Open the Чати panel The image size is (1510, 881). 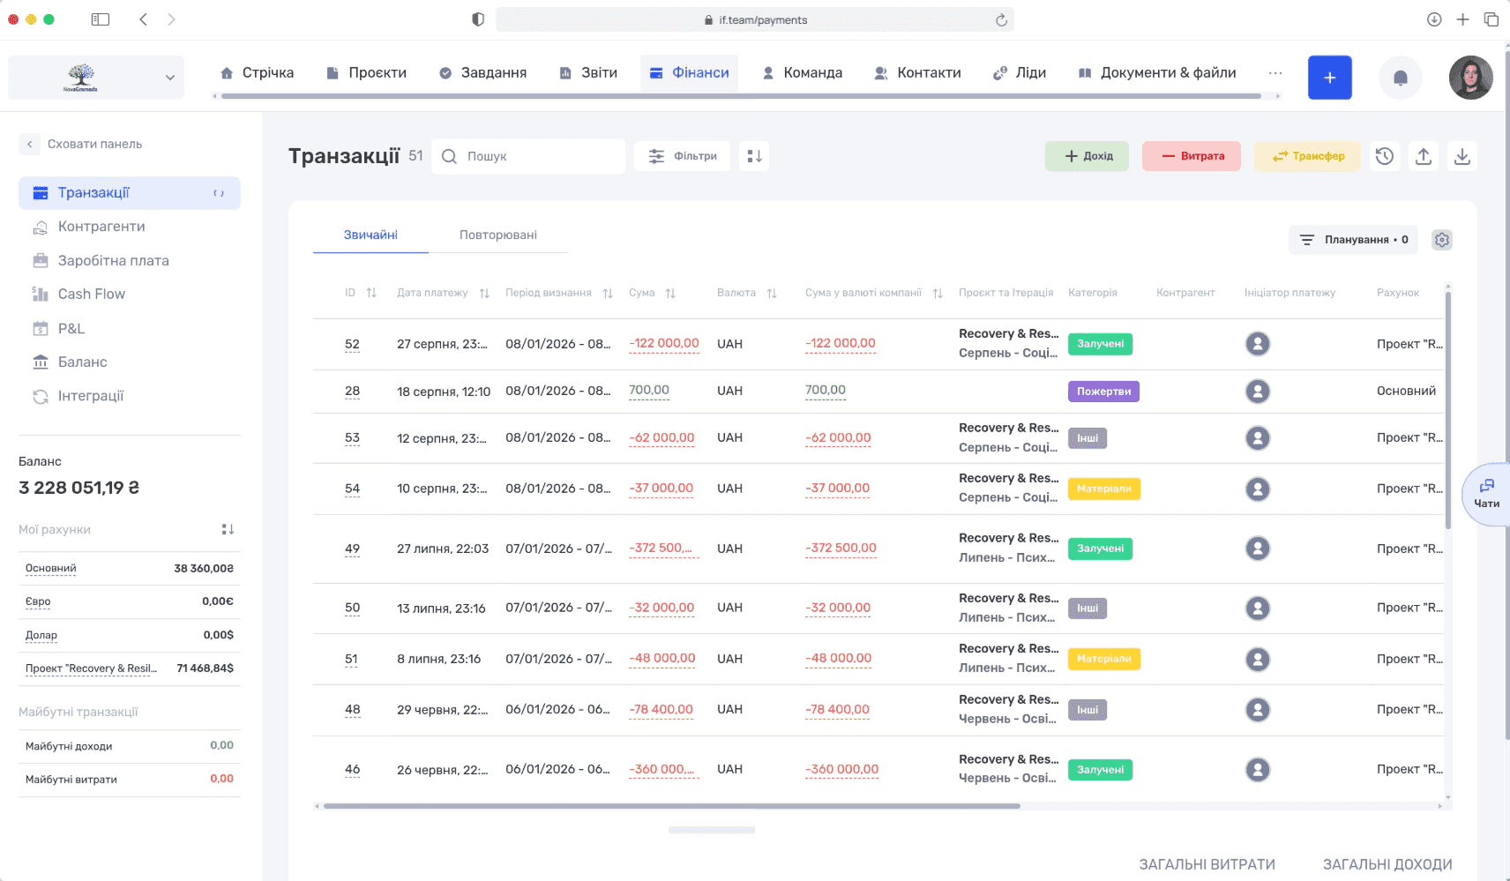pyautogui.click(x=1487, y=494)
